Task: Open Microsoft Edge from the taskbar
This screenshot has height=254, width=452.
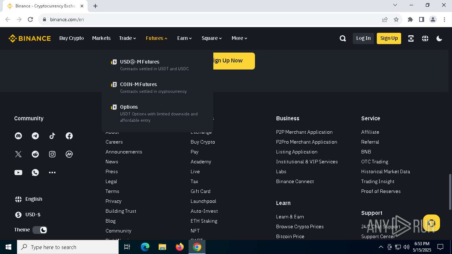Action: pos(145,247)
